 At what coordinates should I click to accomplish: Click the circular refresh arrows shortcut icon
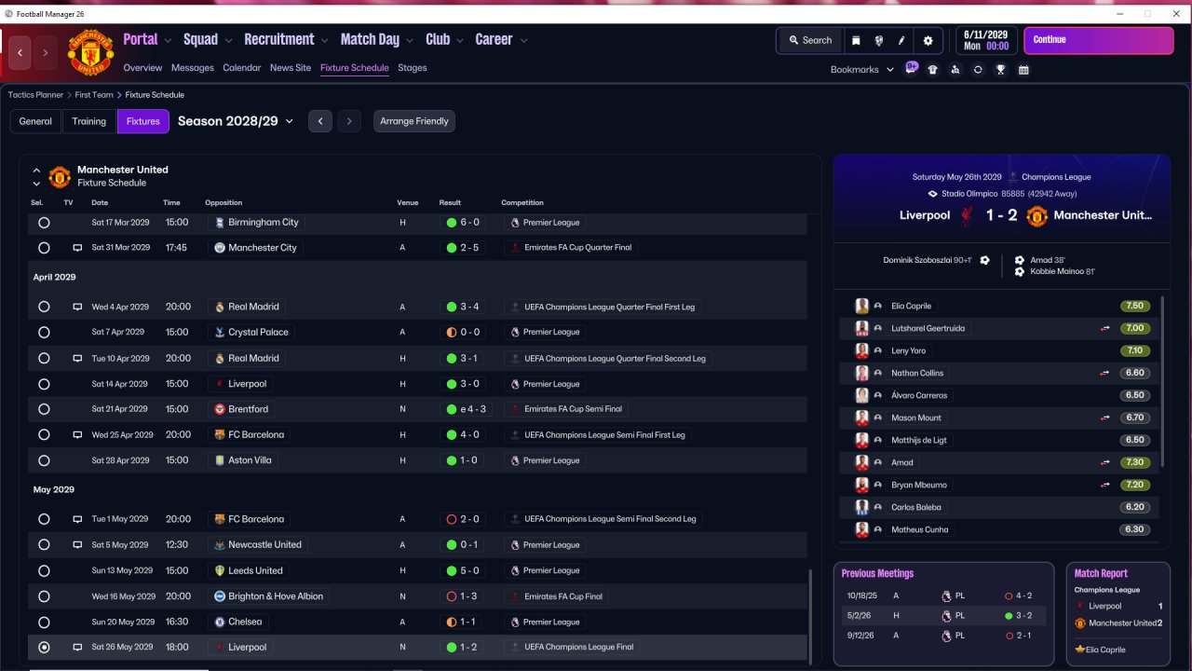click(x=978, y=70)
